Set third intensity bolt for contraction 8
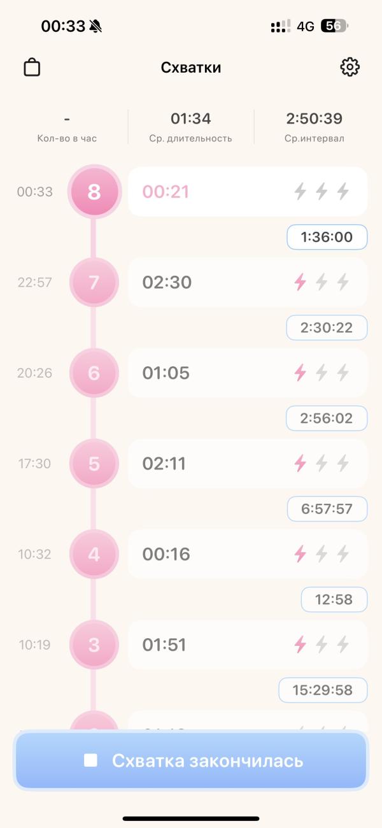Screen dimensions: 382x828 (343, 191)
